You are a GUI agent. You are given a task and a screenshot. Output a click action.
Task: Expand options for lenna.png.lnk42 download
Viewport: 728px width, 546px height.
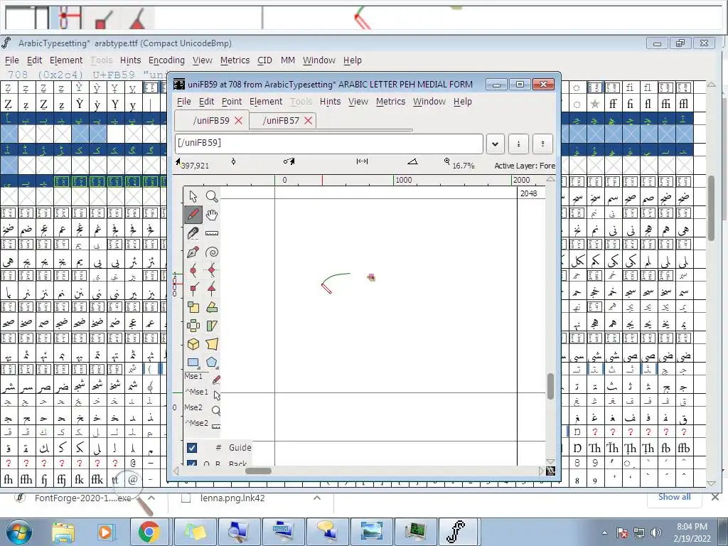pos(317,498)
